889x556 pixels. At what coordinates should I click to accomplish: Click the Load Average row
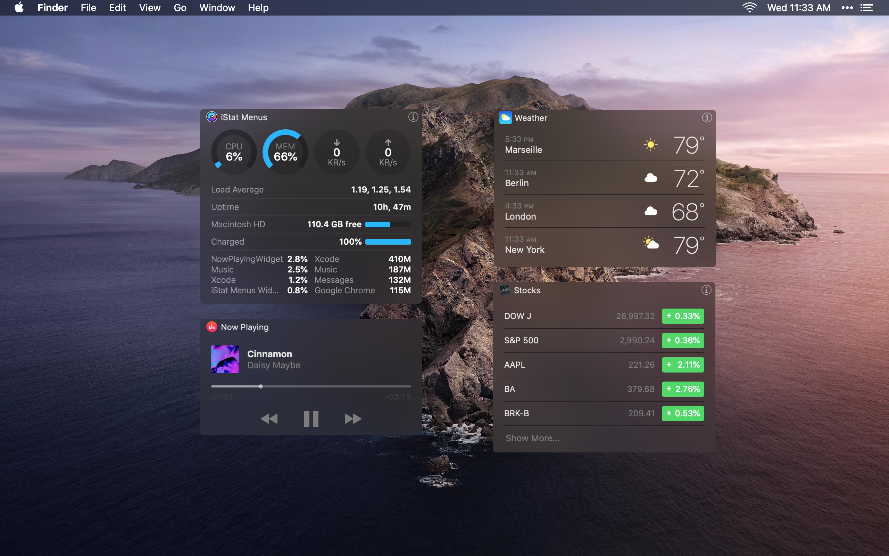311,189
